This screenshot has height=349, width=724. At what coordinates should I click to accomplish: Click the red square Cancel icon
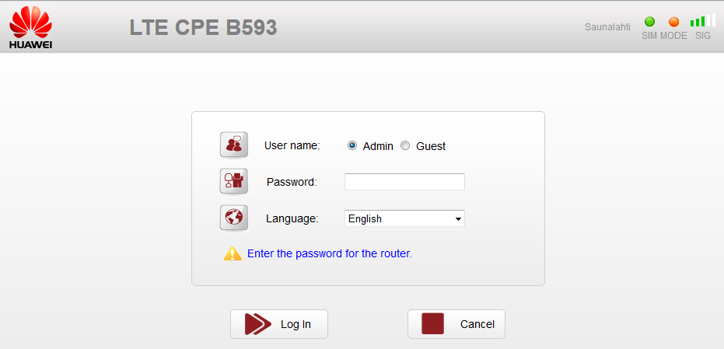pyautogui.click(x=432, y=323)
